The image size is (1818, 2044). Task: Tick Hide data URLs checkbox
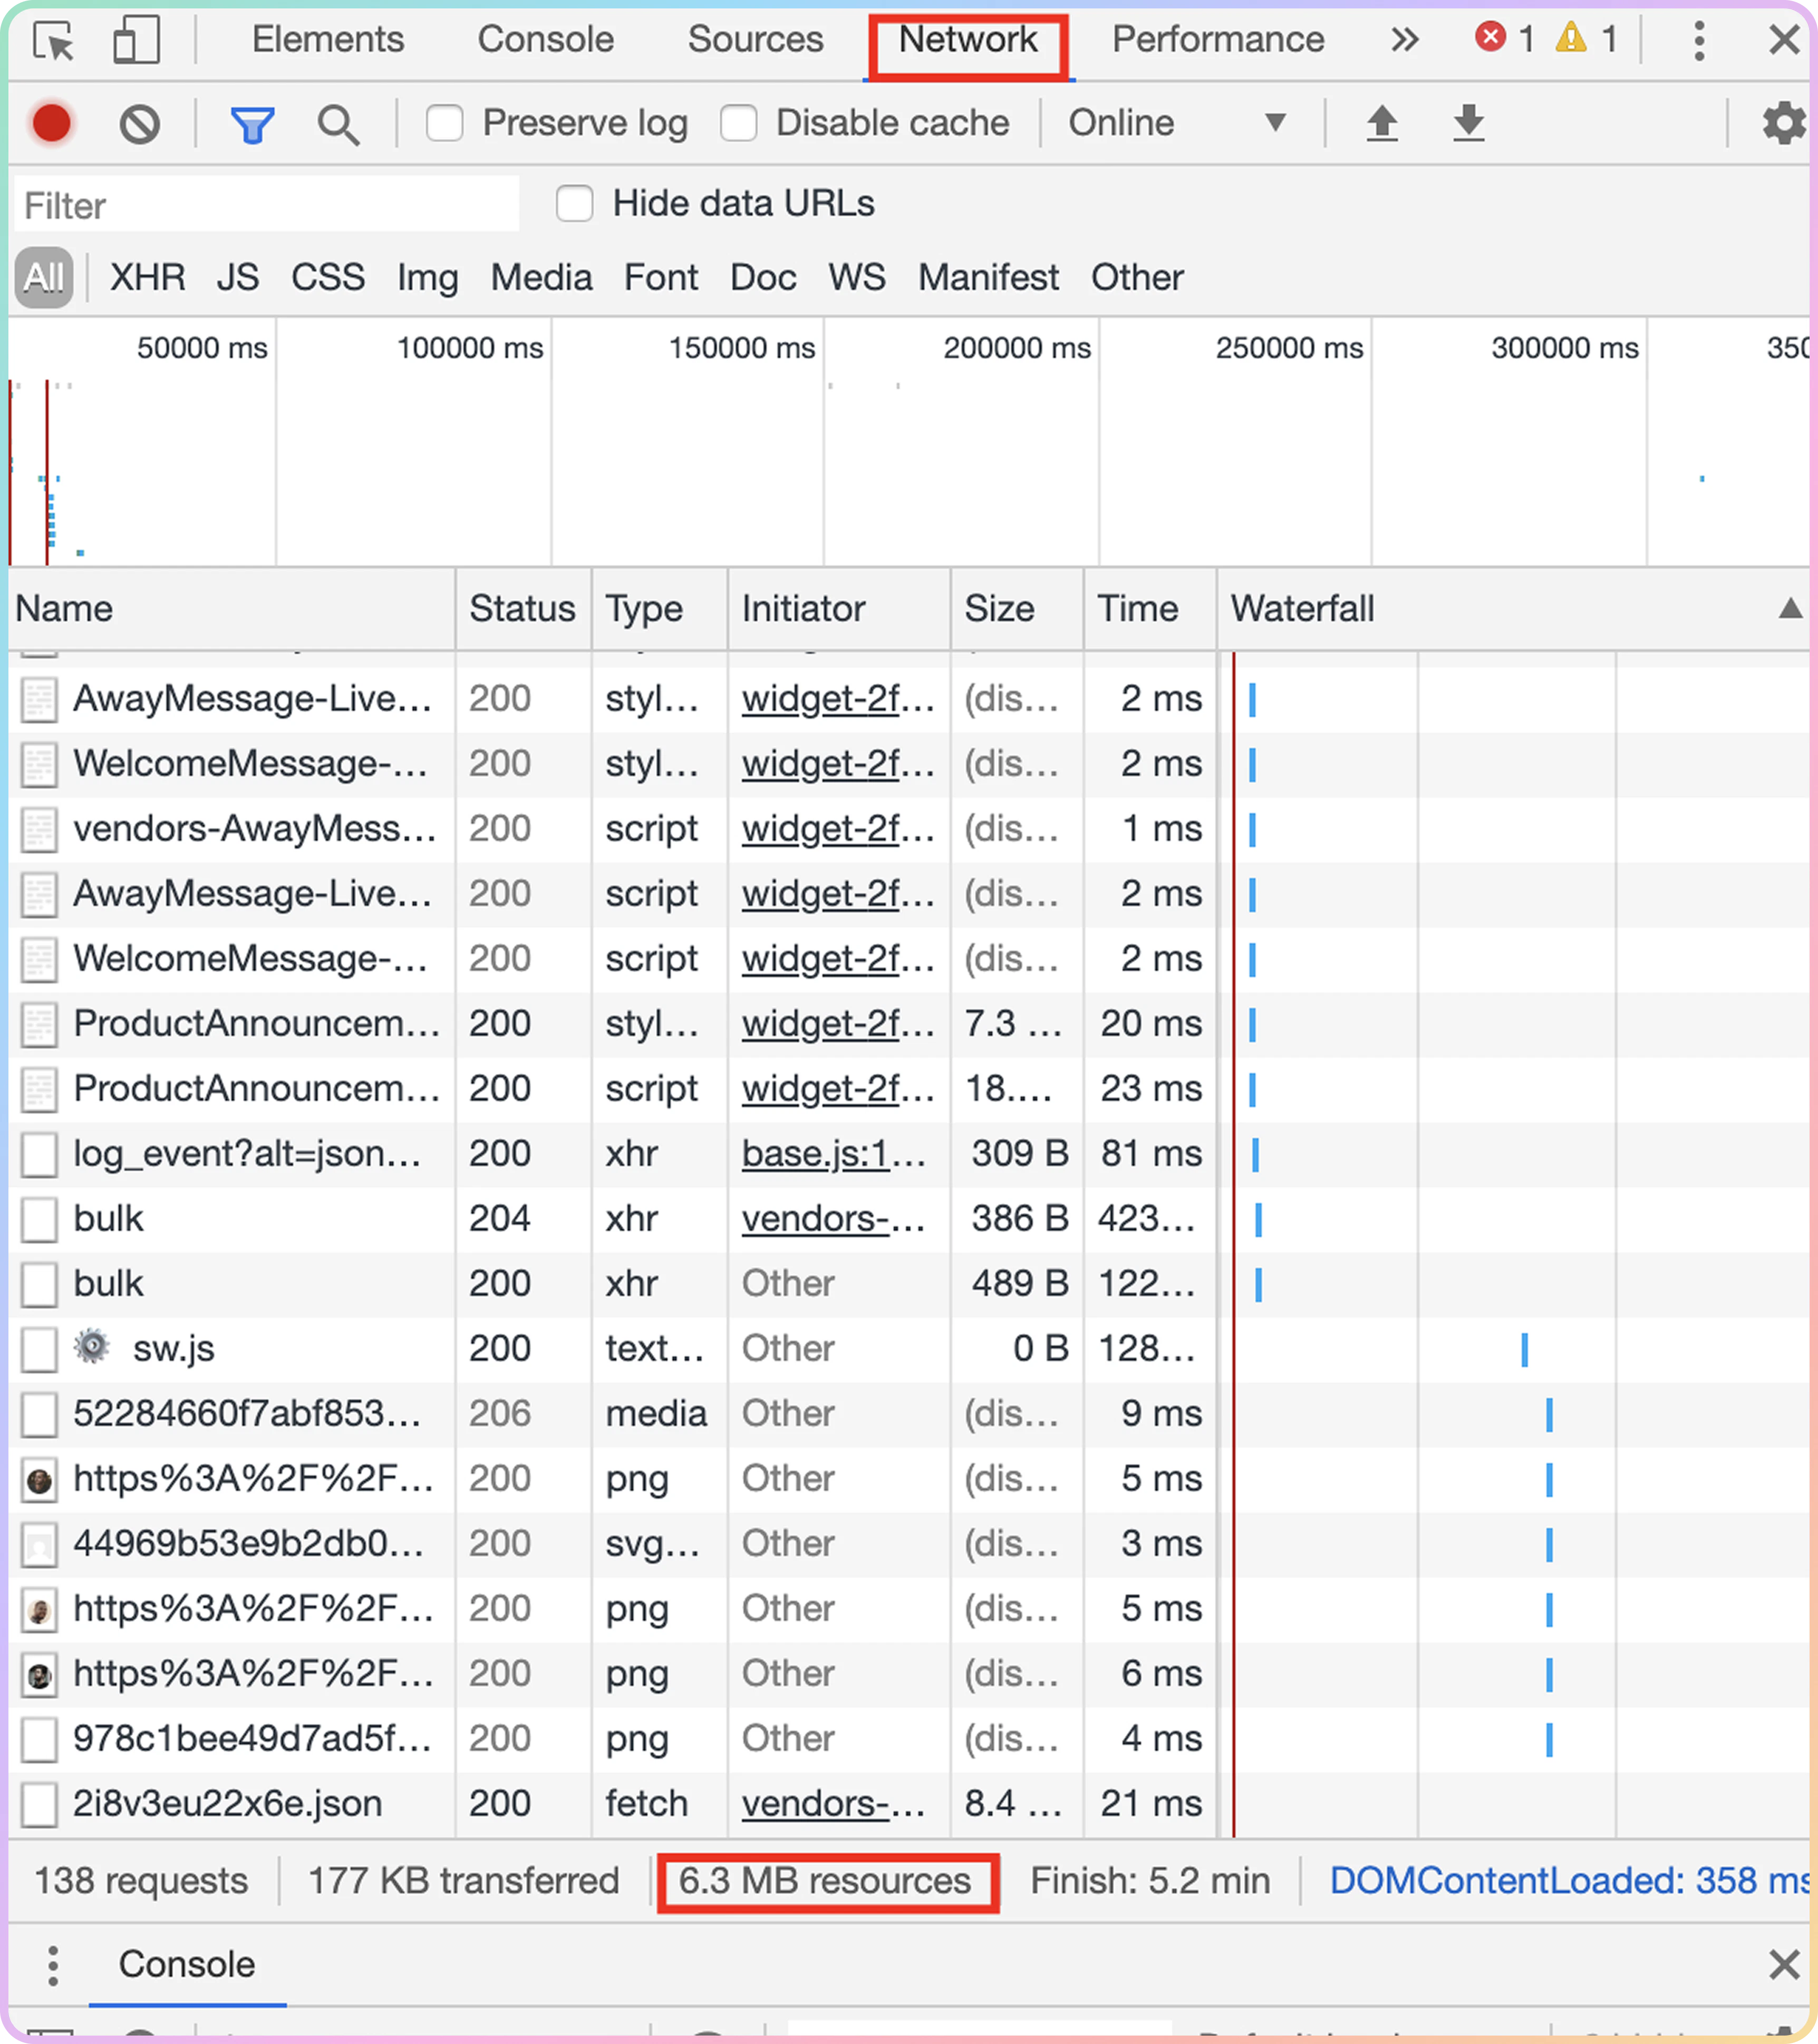coord(574,204)
